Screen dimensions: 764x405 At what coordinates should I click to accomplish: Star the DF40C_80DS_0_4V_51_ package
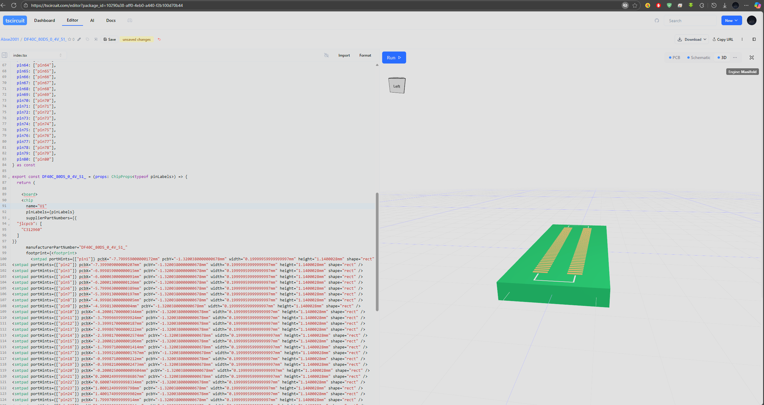coord(70,39)
